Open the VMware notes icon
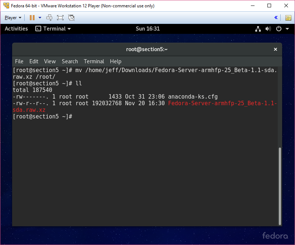 288,18
